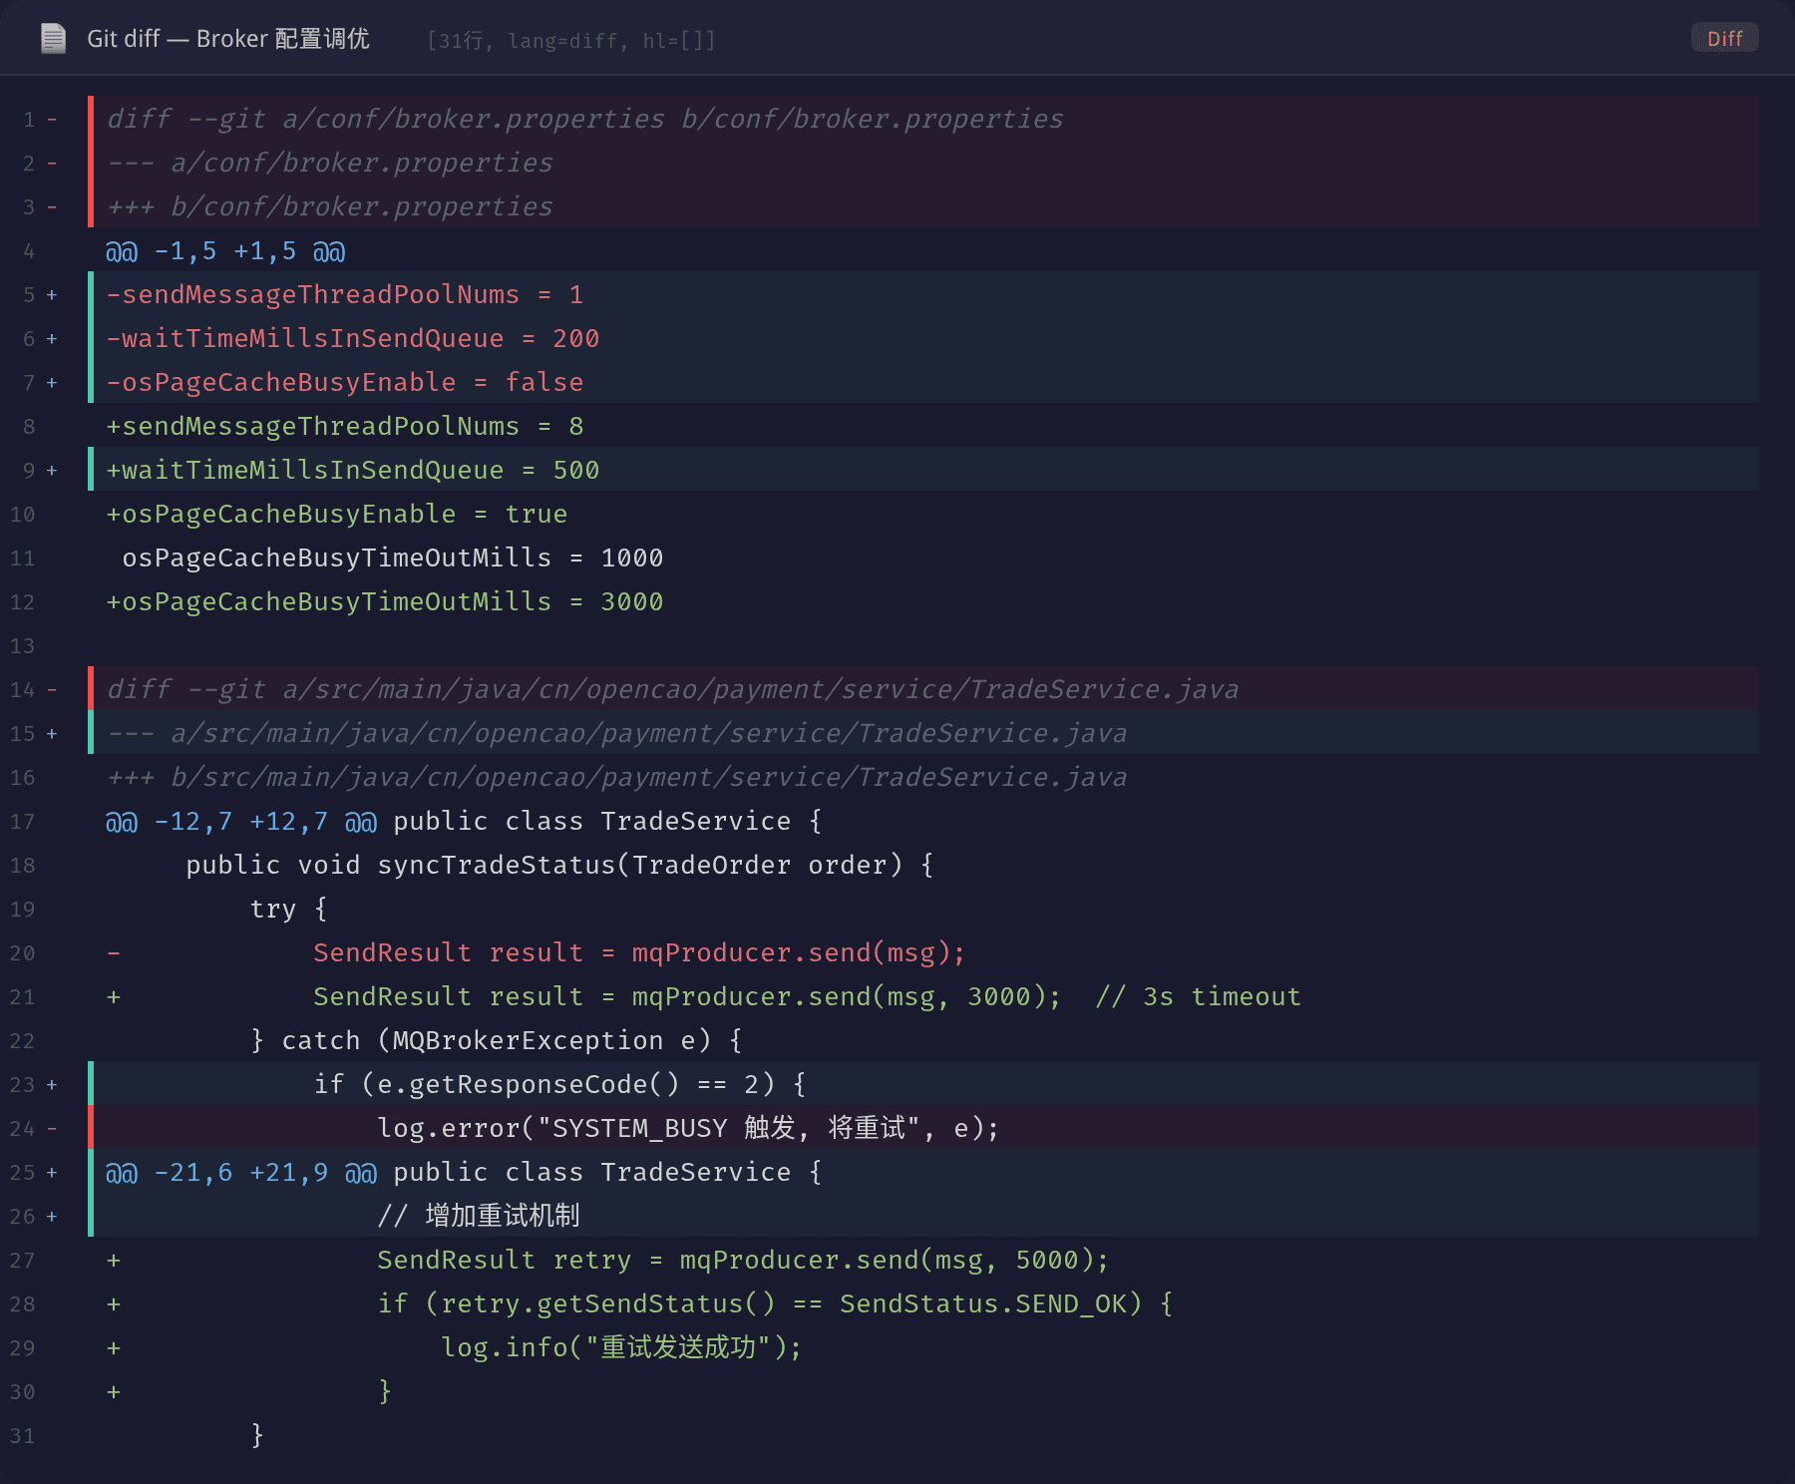Click the line '-waitTimeMillsInSendQueue = 200'

[x=353, y=338]
